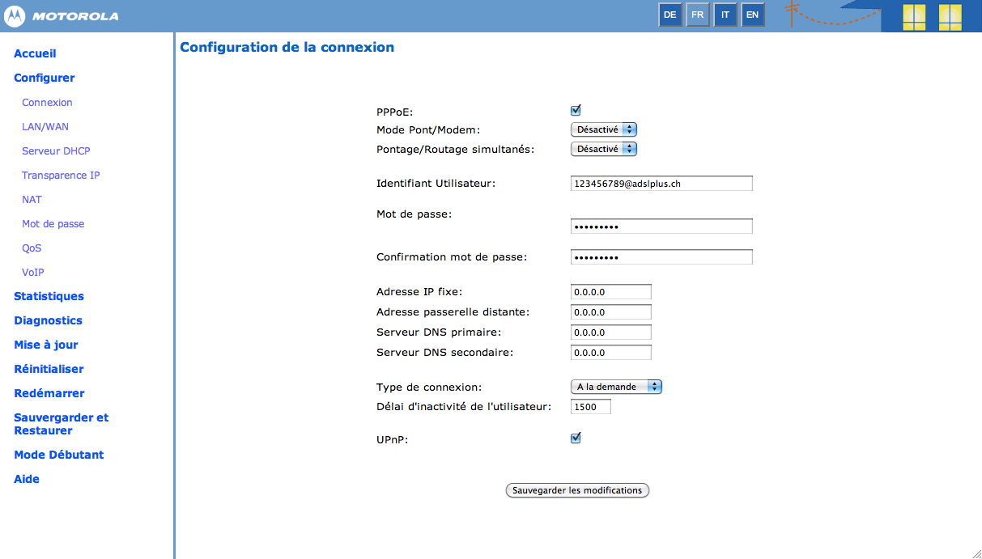Click the Motorola logo icon
982x559 pixels.
coord(13,15)
